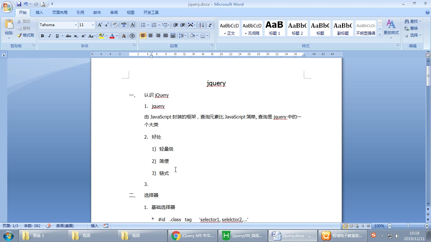Click 页面: 1/3 page indicator
The width and height of the screenshot is (431, 242).
tap(10, 226)
